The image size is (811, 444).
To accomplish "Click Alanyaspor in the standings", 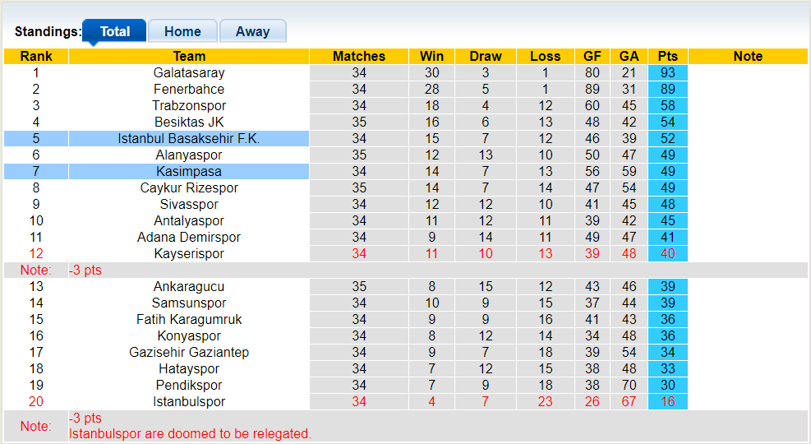I will click(x=189, y=155).
